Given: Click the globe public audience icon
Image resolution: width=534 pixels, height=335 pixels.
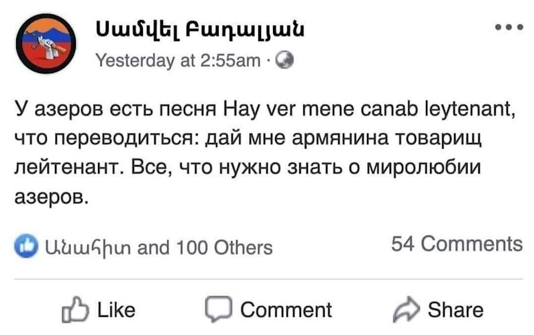Looking at the screenshot, I should point(284,60).
